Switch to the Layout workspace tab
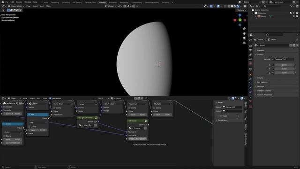 point(45,2)
